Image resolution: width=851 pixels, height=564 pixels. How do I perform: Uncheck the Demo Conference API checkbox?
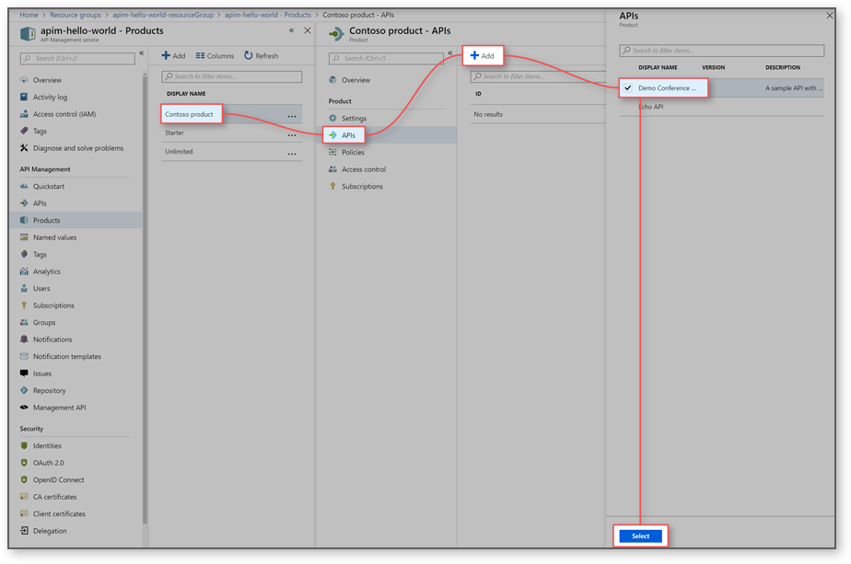point(628,87)
